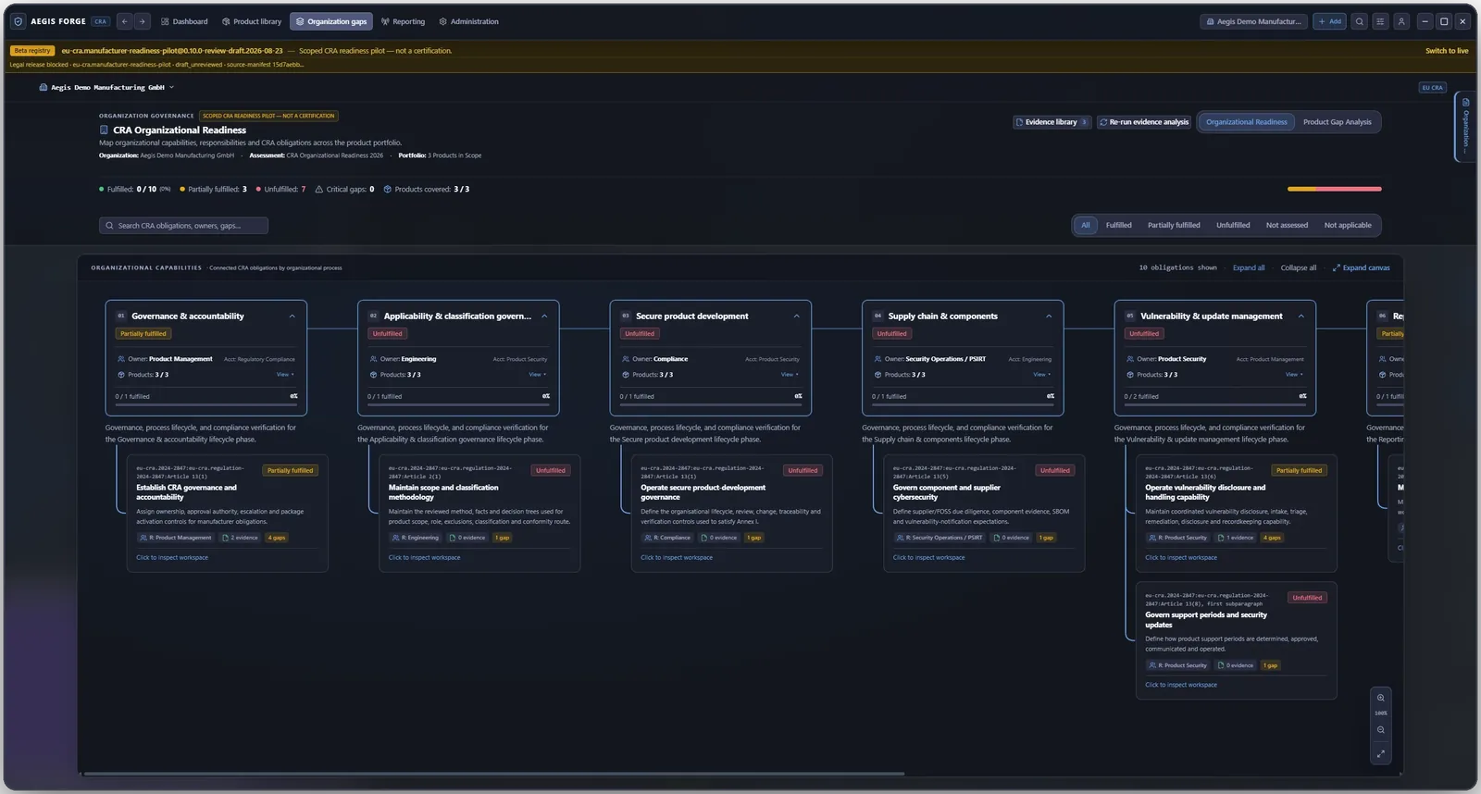Collapse Vulnerability & update management card

[1301, 316]
